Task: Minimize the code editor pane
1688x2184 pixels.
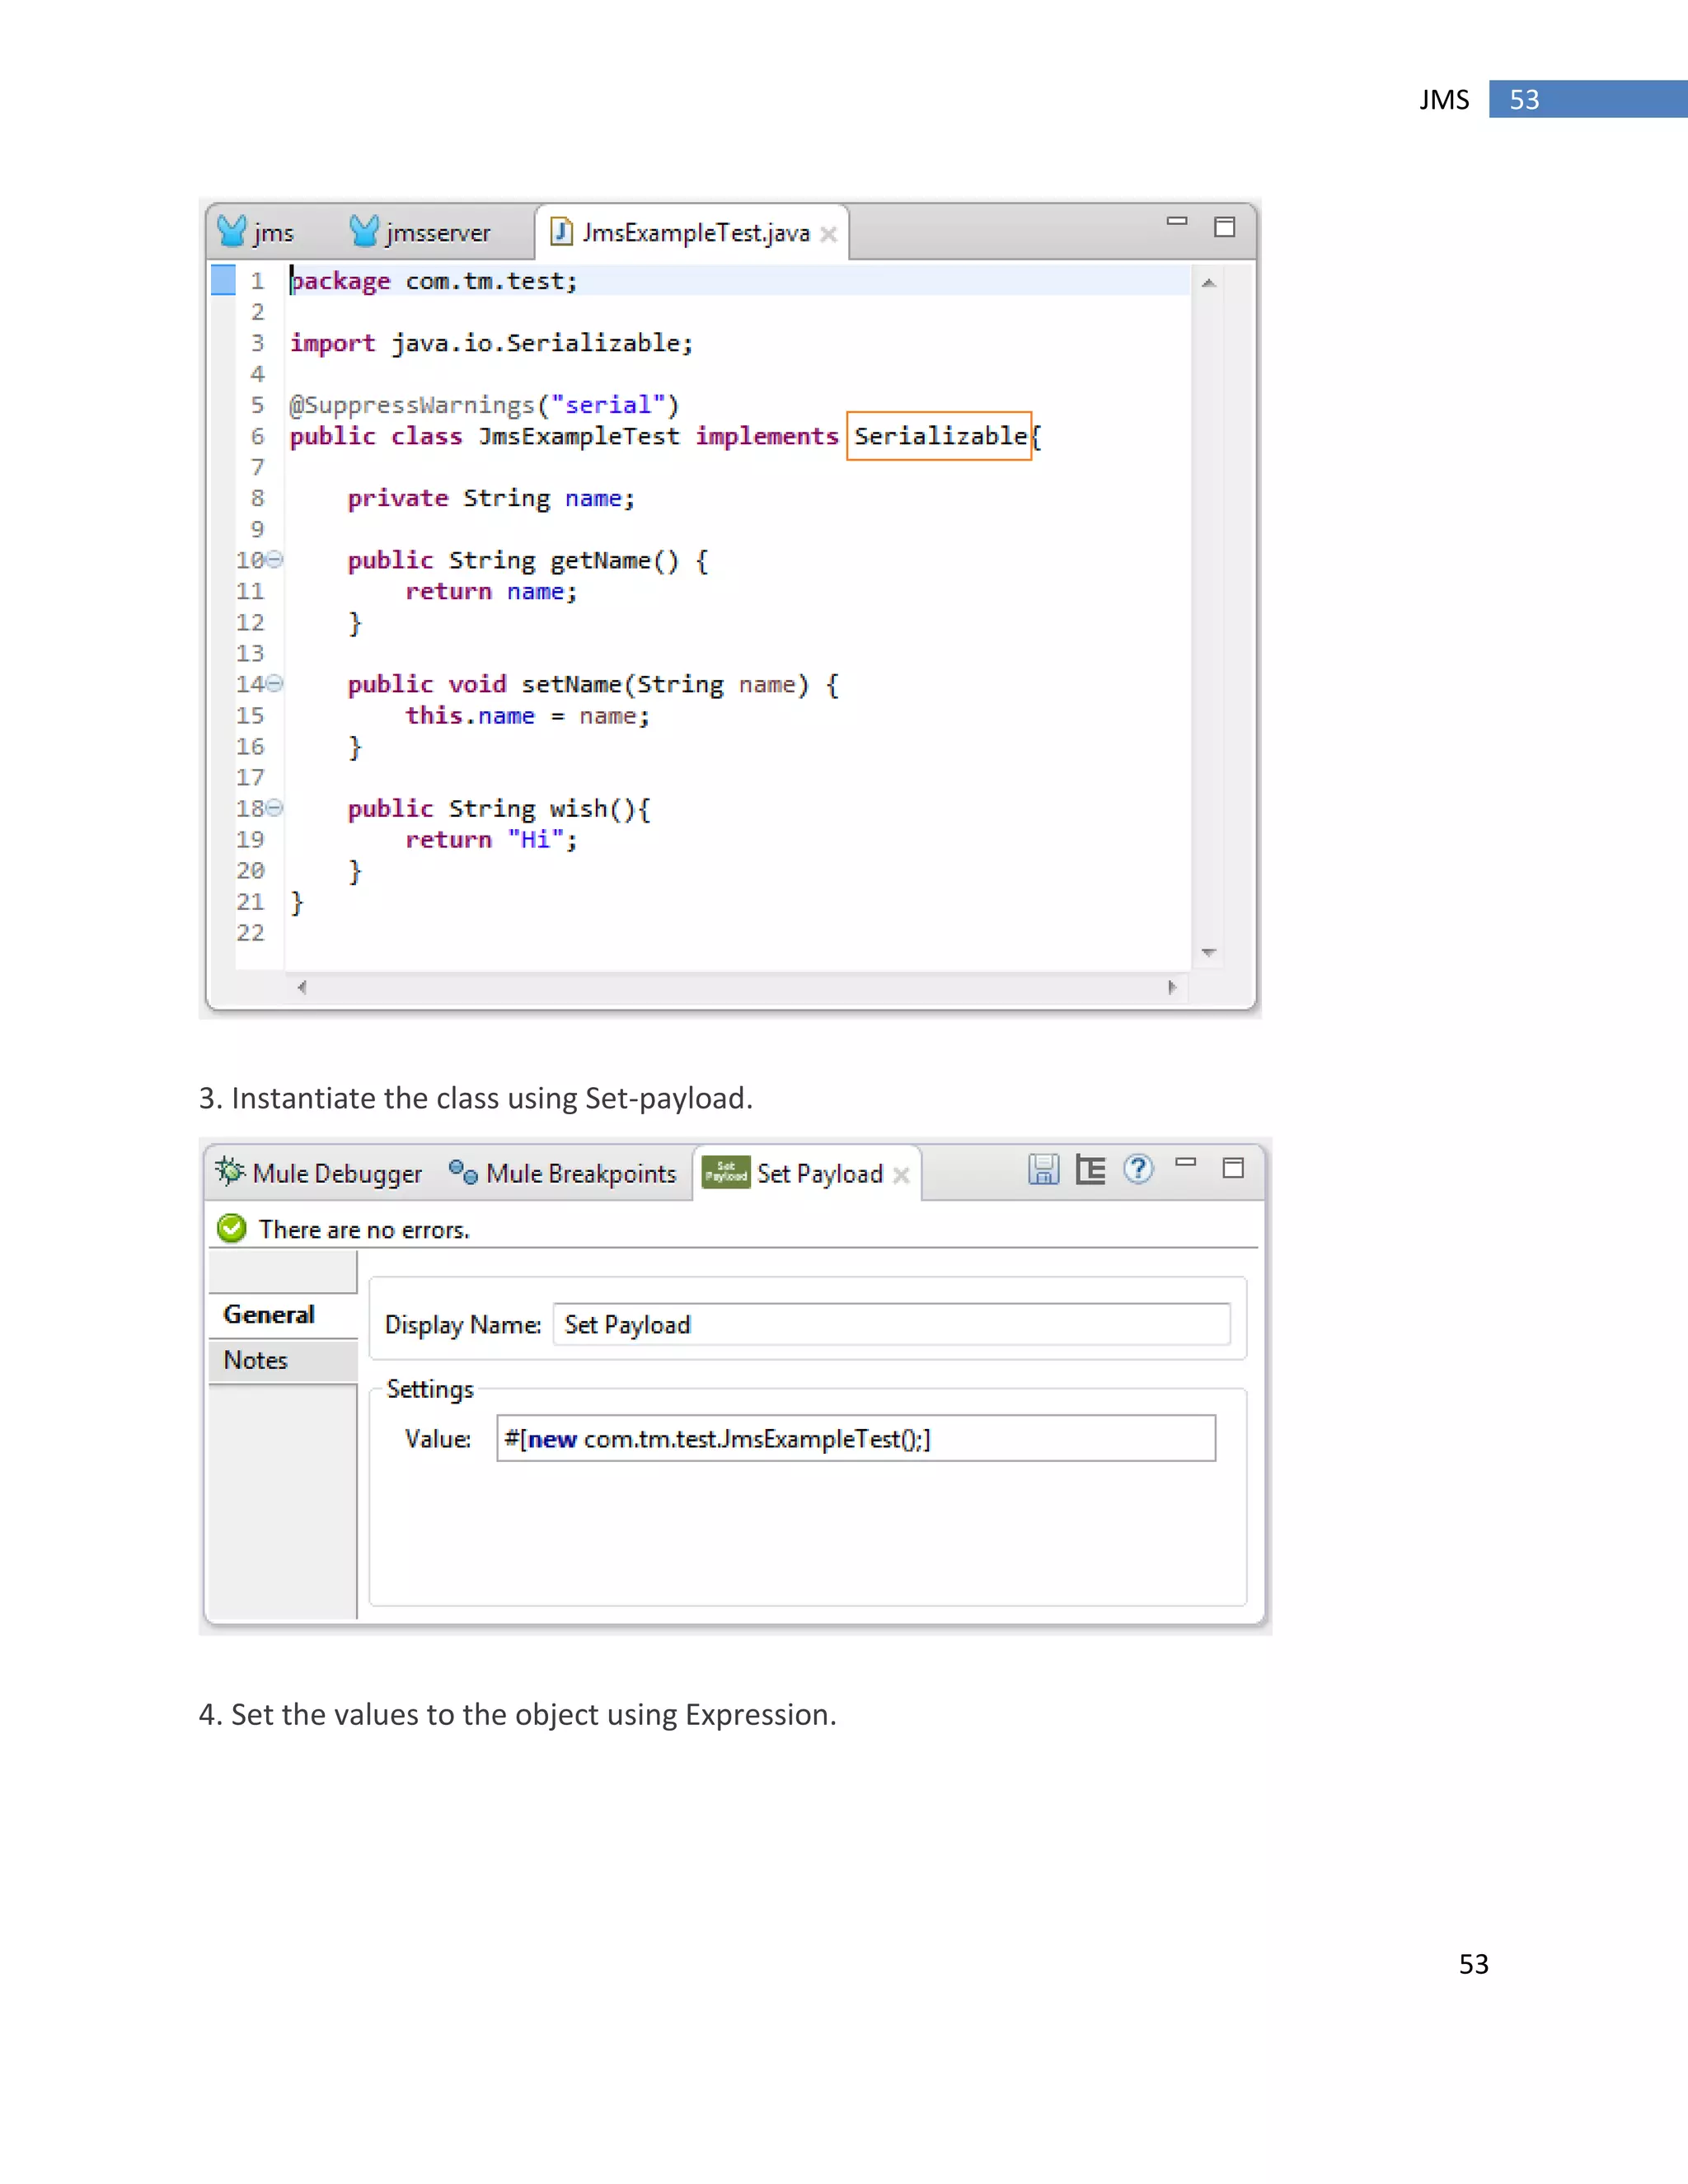Action: (x=1176, y=221)
